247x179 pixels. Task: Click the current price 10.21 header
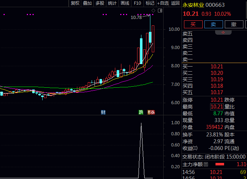pyautogui.click(x=191, y=14)
